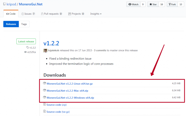Open commit e152fca
The width and height of the screenshot is (186, 116).
click(32, 52)
